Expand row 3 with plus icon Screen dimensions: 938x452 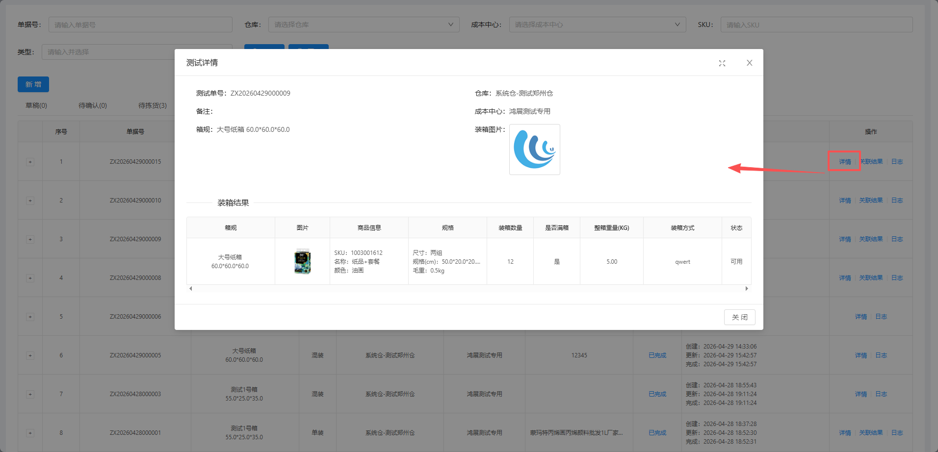[30, 239]
